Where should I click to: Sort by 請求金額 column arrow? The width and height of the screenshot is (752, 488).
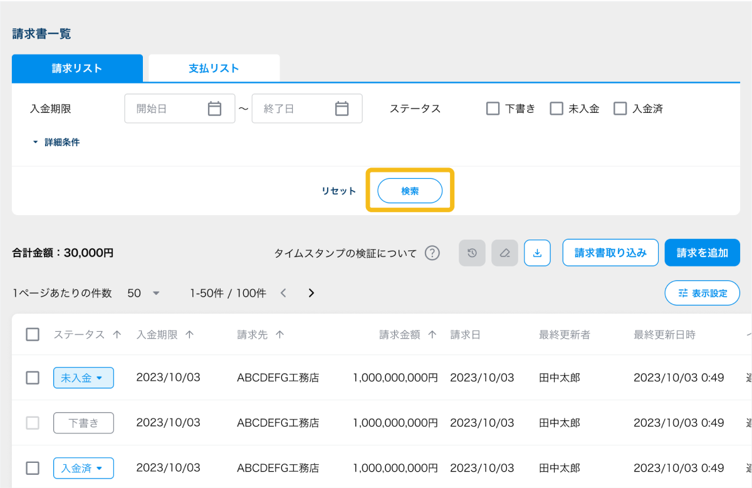[432, 335]
